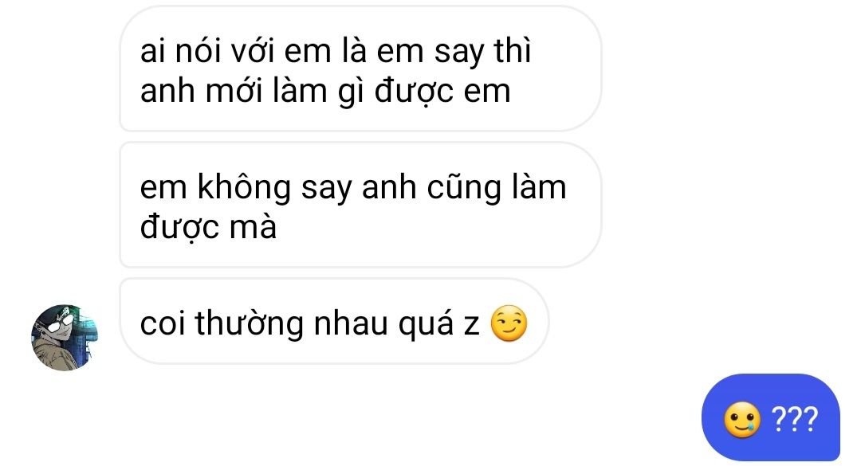The height and width of the screenshot is (466, 861).
Task: Click the words 'quá z' before the emoji
Action: click(x=438, y=324)
